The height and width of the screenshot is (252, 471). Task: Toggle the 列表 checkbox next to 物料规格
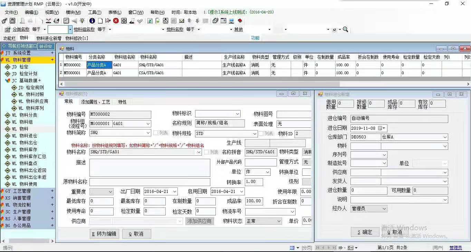click(x=261, y=134)
